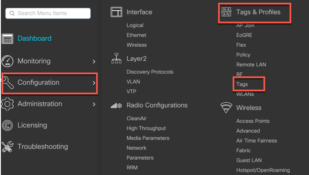The width and height of the screenshot is (309, 175).
Task: Click the Licensing copyright icon
Action: [7, 125]
